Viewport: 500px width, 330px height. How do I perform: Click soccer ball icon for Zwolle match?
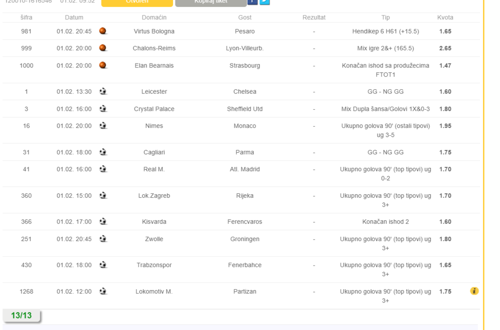(x=103, y=239)
